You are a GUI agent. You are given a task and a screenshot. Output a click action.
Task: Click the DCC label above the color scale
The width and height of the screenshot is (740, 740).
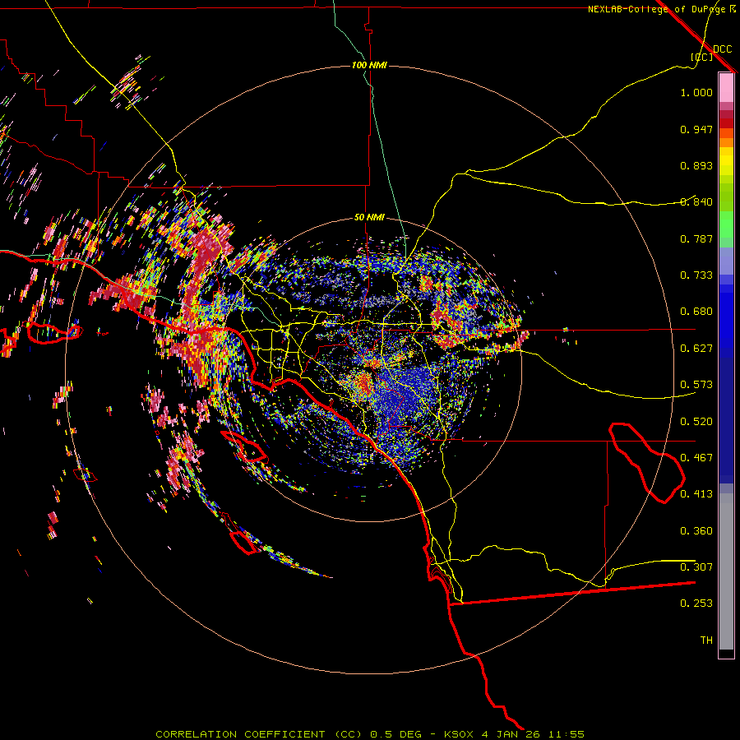722,49
